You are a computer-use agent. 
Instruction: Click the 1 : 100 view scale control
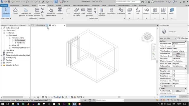pos(37,97)
